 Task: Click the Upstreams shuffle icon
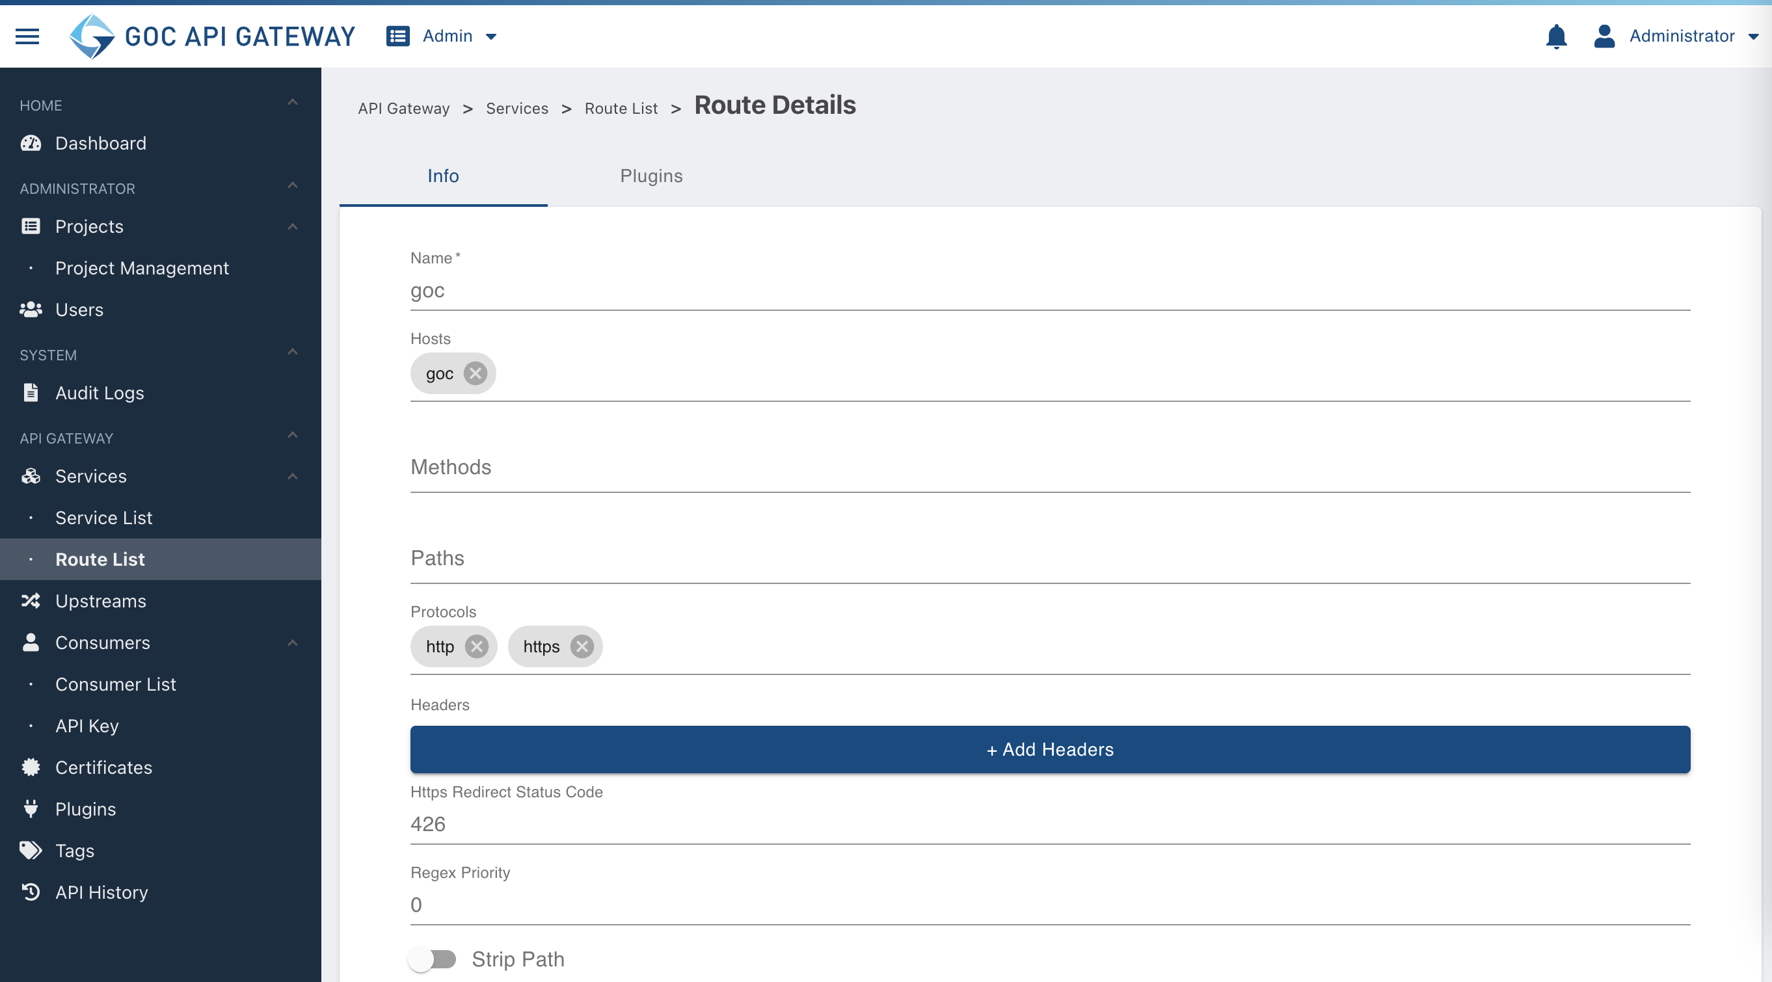(x=31, y=600)
